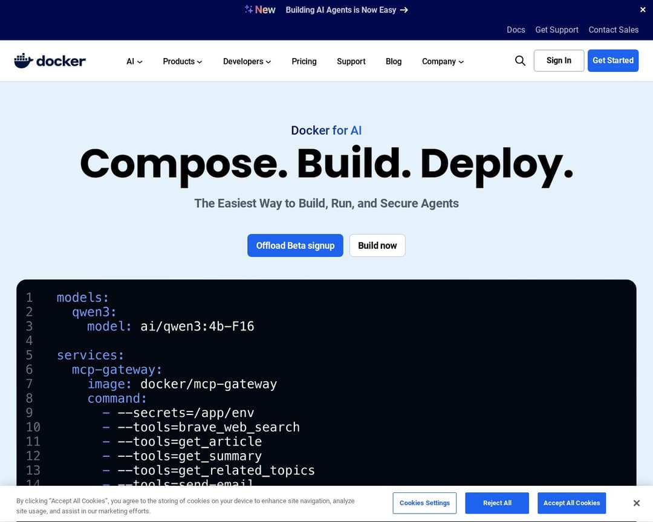Screen dimensions: 653x522
Task: Open the Docs link in top bar
Action: point(516,30)
